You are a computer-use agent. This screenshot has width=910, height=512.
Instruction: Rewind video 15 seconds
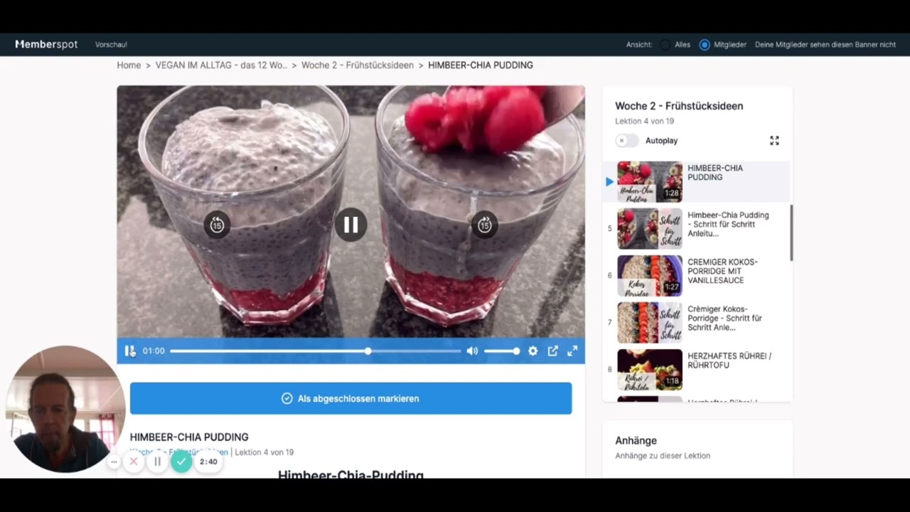217,225
